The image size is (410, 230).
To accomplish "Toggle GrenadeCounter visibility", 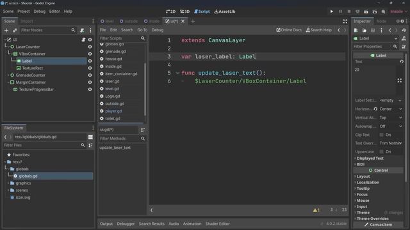I will pyautogui.click(x=90, y=75).
